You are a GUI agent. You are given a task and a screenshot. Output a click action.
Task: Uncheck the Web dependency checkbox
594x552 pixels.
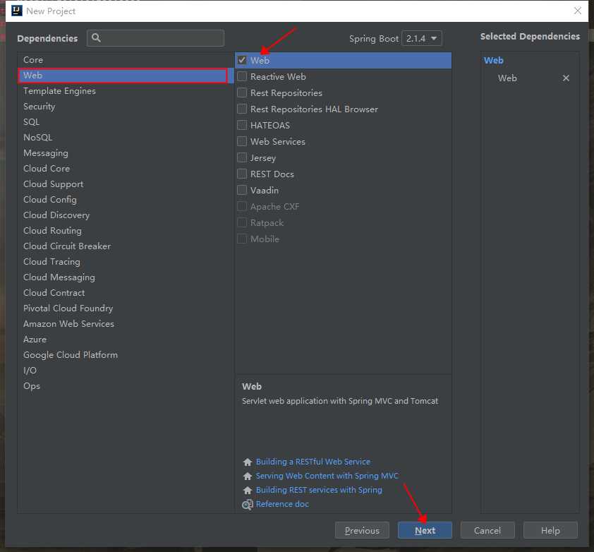click(x=242, y=60)
